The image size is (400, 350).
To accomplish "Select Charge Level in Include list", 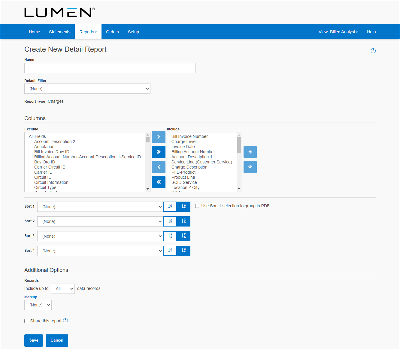I will pos(184,142).
